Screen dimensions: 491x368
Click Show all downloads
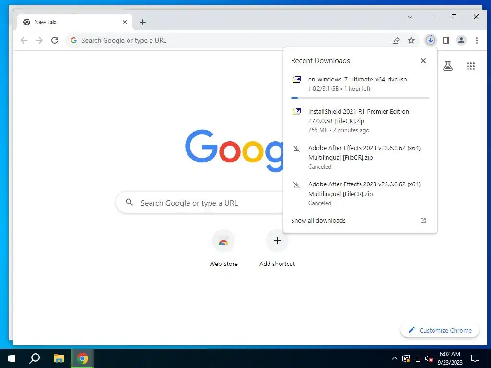[x=318, y=220]
